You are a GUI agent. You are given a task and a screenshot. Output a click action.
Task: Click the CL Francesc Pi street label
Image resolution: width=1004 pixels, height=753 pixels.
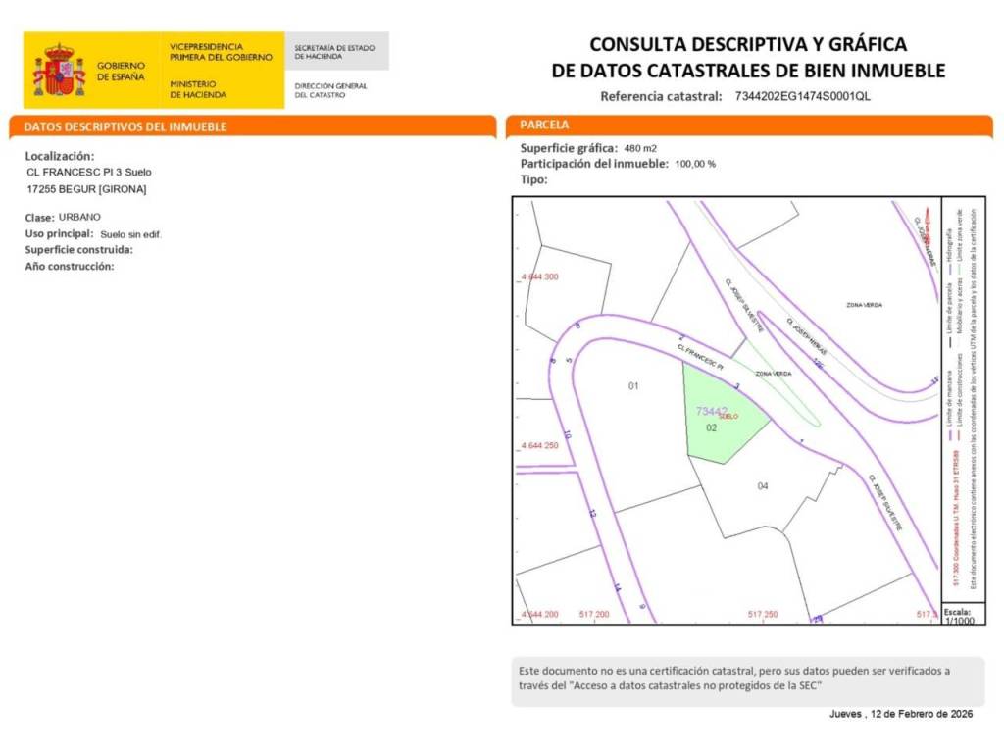699,355
